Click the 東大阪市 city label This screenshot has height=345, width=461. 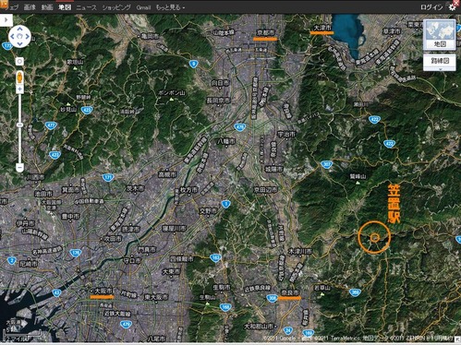coord(156,297)
